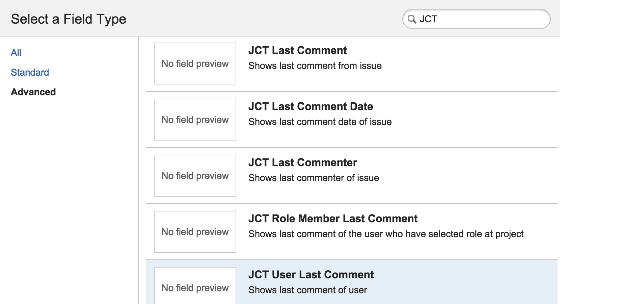Select JCT Last Comment Date title
Image resolution: width=621 pixels, height=304 pixels.
coord(310,106)
